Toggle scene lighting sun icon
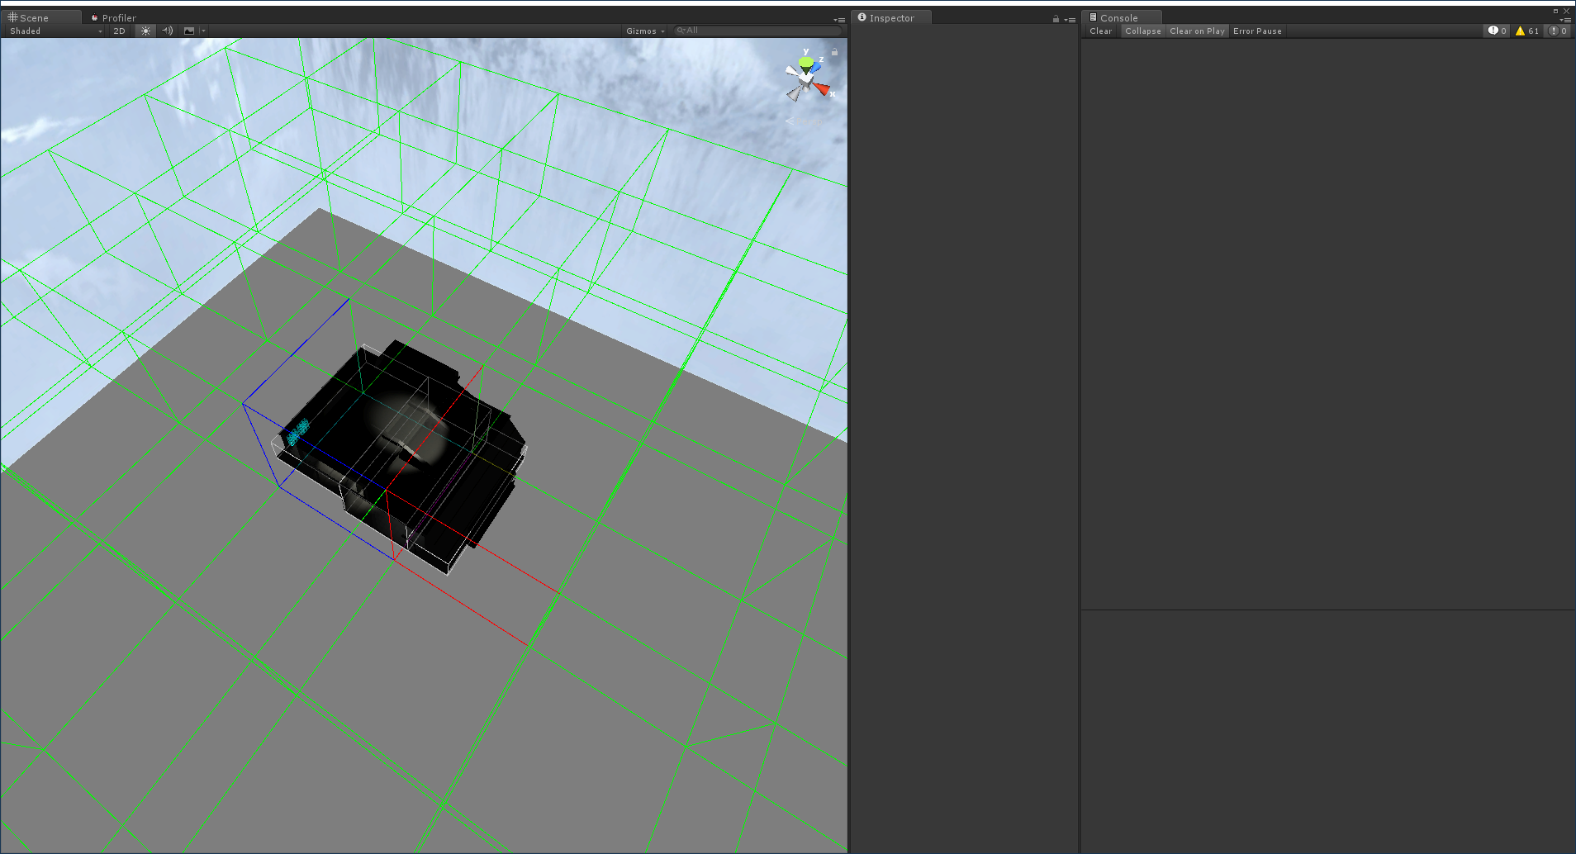This screenshot has height=854, width=1576. [145, 31]
